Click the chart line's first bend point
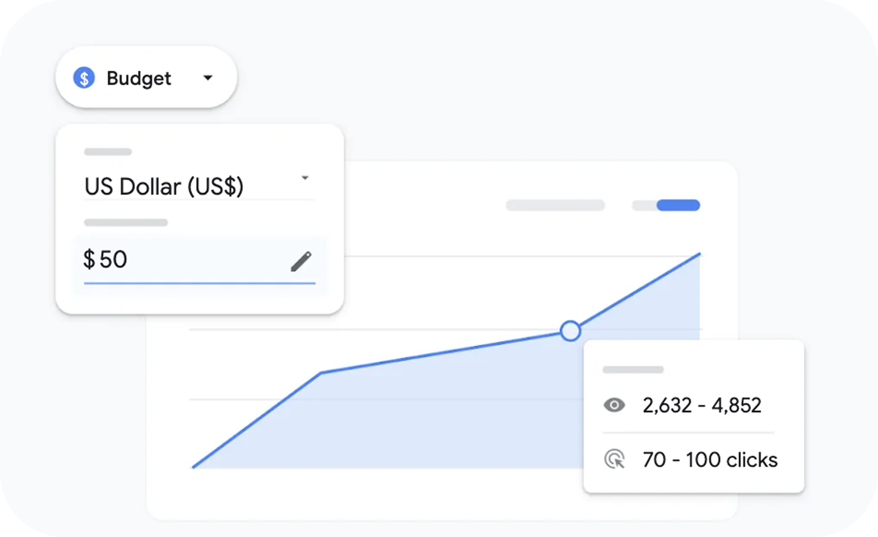 [x=321, y=372]
